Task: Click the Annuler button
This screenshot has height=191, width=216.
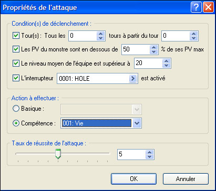Action: 186,179
